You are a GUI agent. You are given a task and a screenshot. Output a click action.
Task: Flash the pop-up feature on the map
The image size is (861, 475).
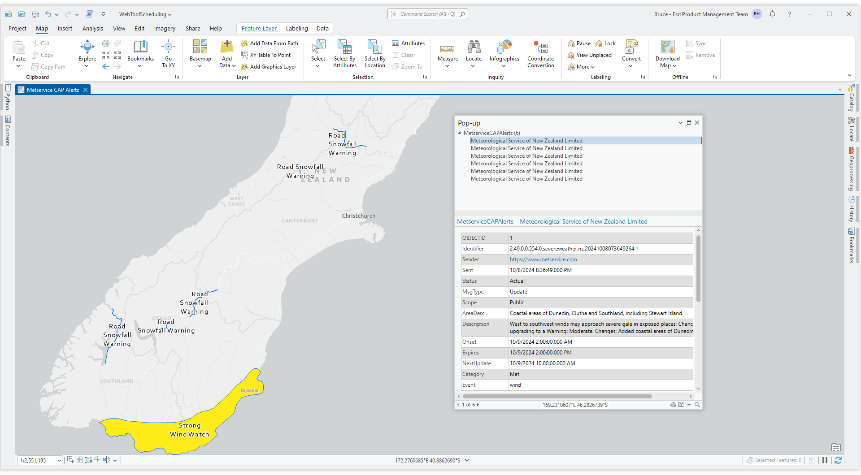coord(689,404)
